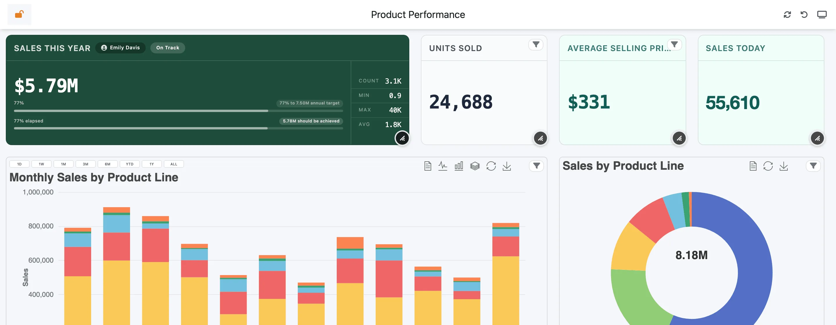Screen dimensions: 836x325
Task: Open the filter on Average Selling Price card
Action: point(674,44)
